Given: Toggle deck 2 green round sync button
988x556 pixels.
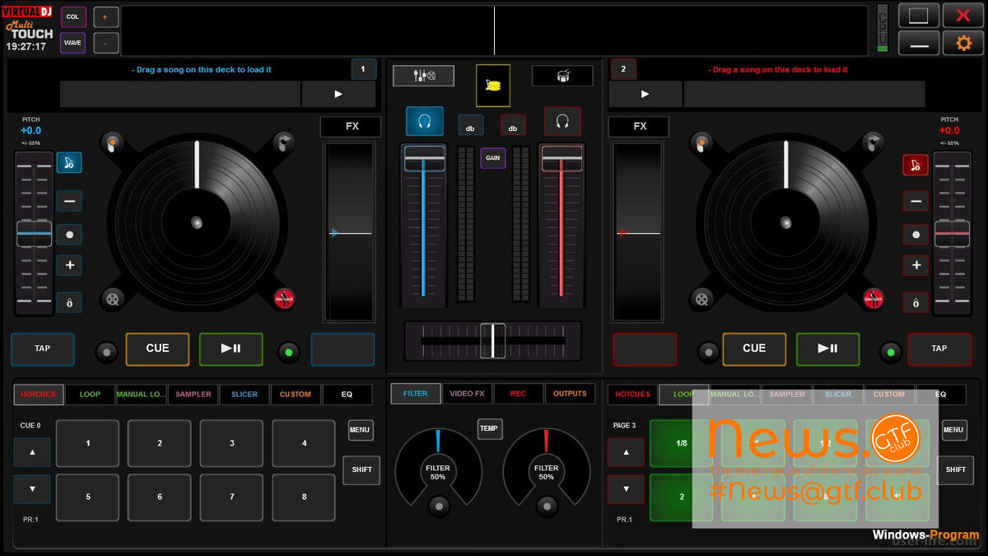Looking at the screenshot, I should pos(889,353).
